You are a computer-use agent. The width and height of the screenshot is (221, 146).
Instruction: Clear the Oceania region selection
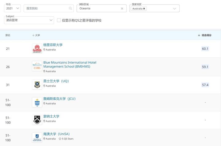coord(122,9)
